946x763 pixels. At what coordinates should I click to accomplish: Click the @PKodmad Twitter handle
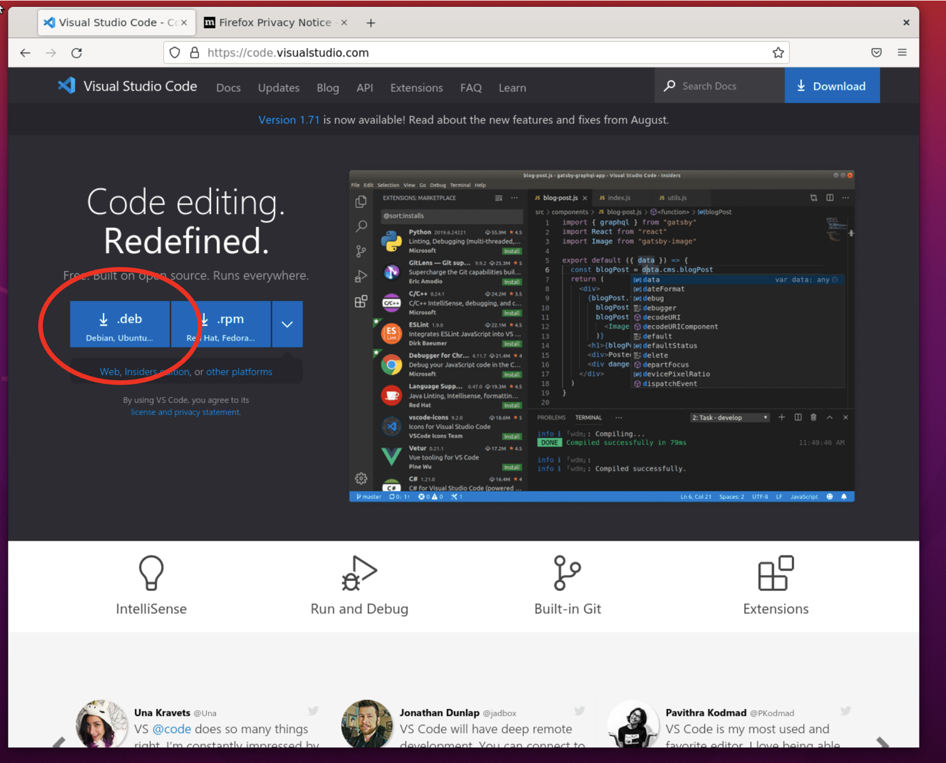tap(772, 713)
